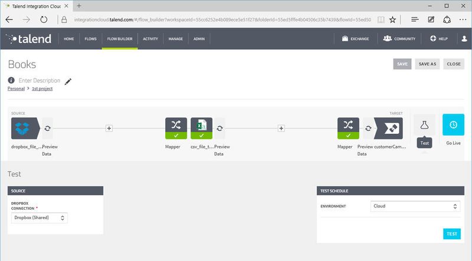Open browser reading view

point(381,19)
